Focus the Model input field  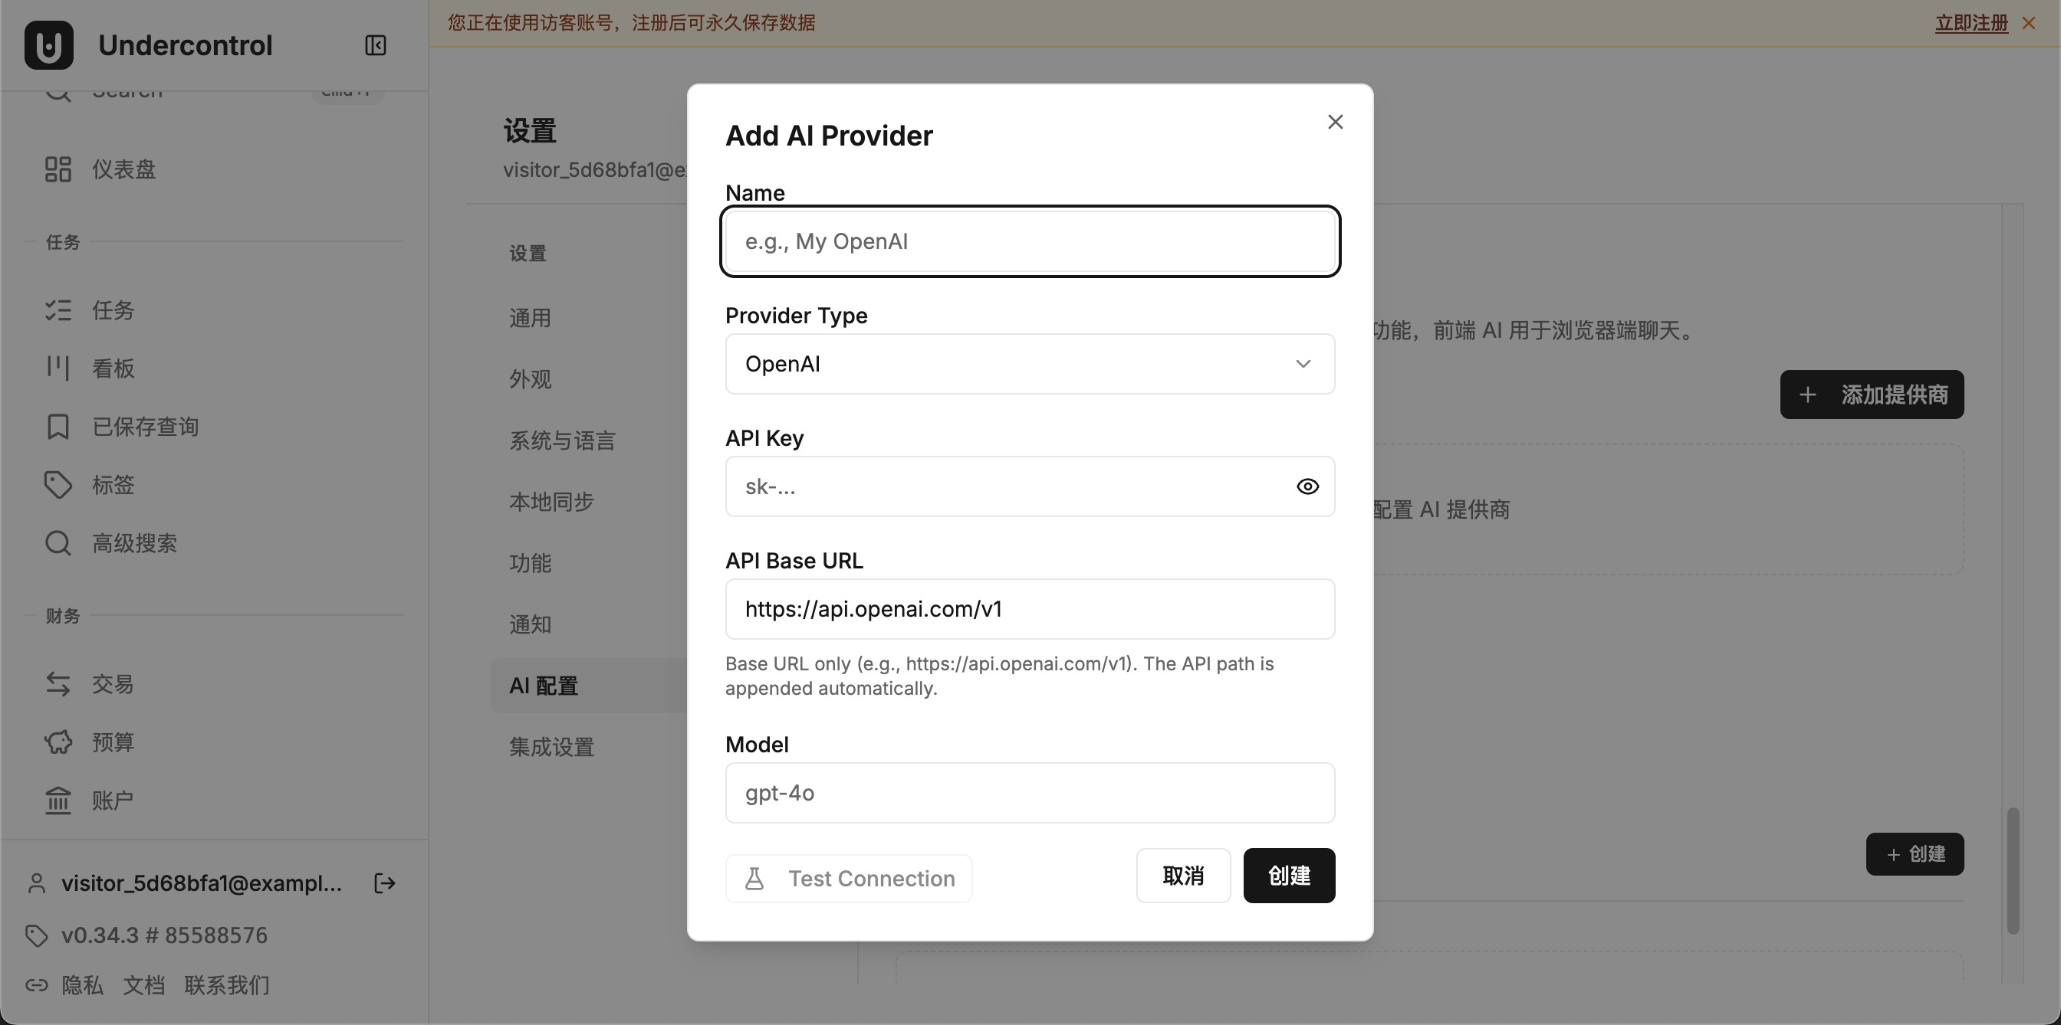pos(1030,793)
